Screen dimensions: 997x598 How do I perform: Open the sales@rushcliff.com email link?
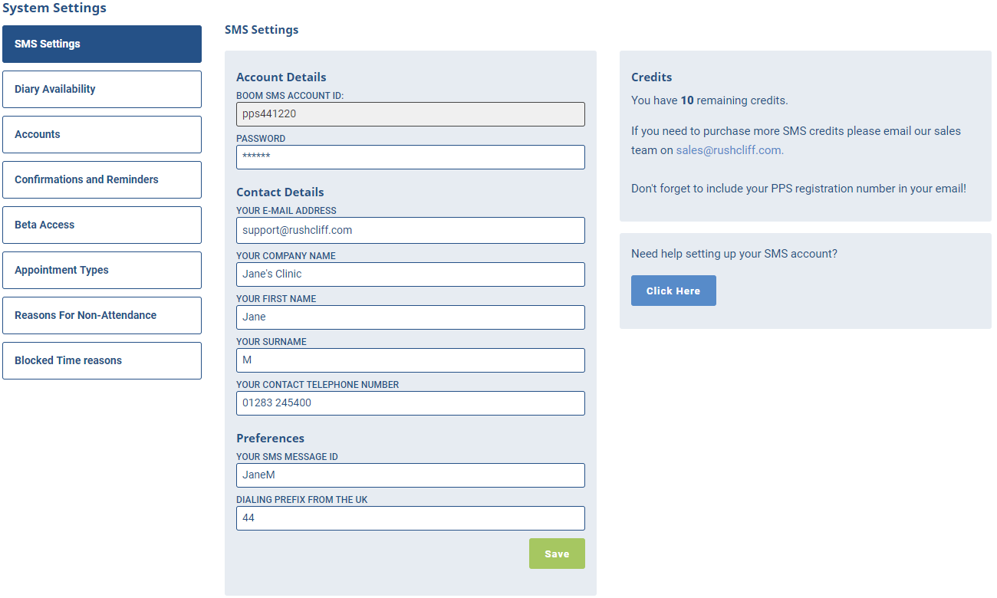(729, 150)
